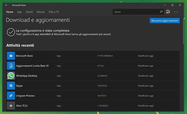
Task: Go back with the back arrow
Action: tap(6, 5)
